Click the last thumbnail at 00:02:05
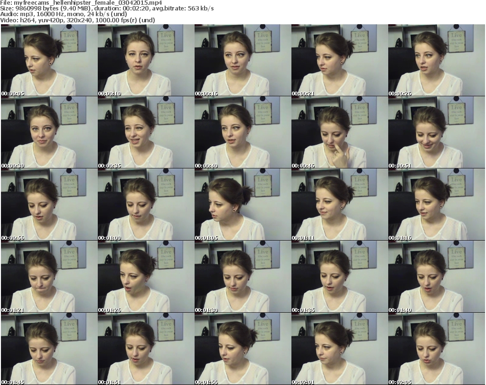 [436, 349]
